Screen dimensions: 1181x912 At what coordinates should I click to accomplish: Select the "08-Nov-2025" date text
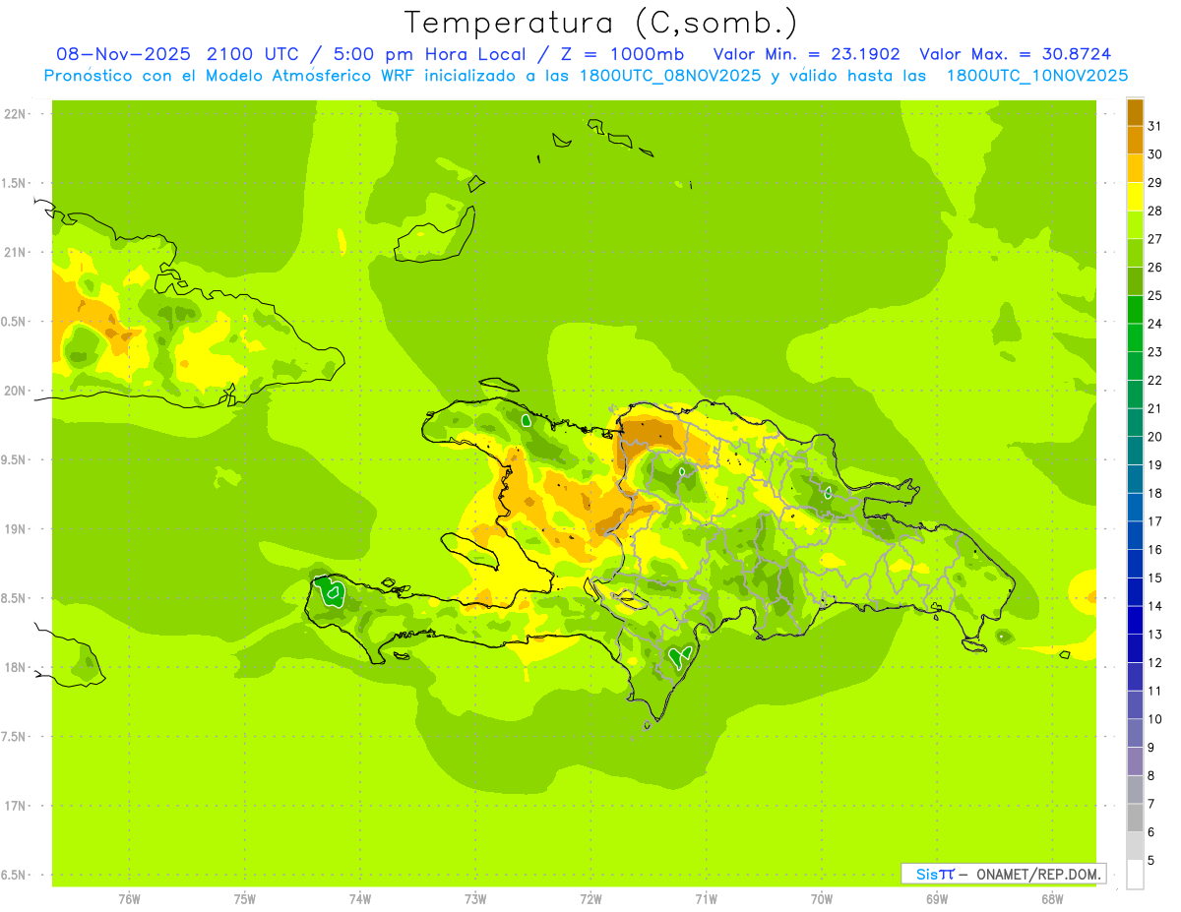[125, 54]
